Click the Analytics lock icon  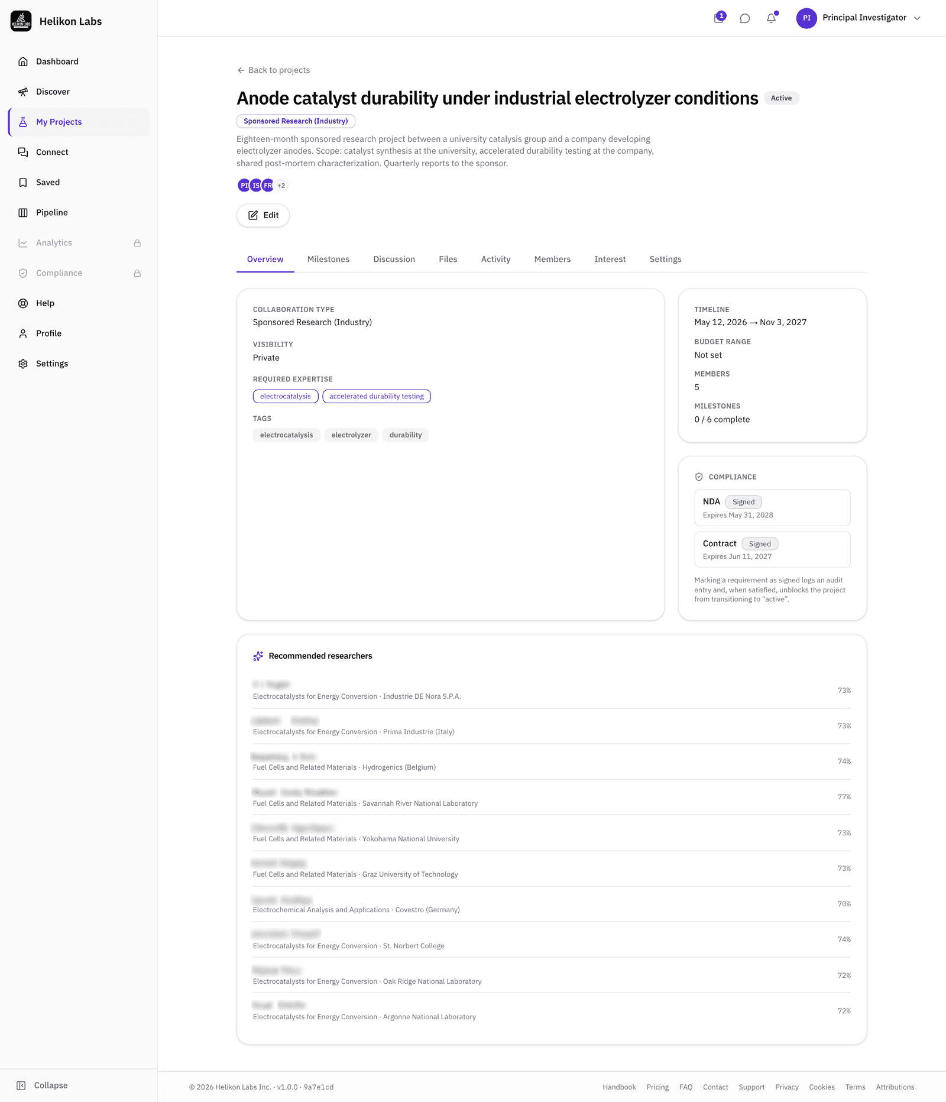point(137,243)
